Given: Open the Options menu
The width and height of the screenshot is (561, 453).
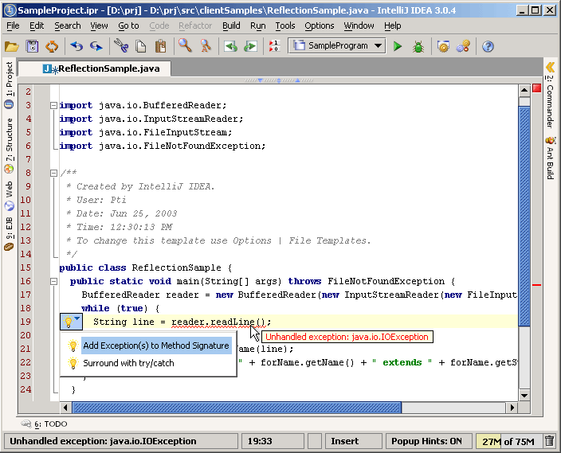Looking at the screenshot, I should 319,25.
